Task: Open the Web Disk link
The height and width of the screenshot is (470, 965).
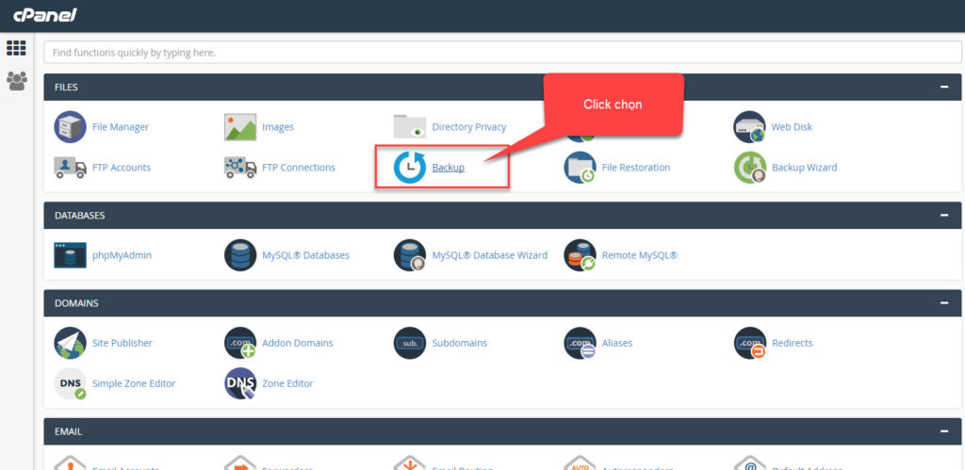Action: pyautogui.click(x=792, y=127)
